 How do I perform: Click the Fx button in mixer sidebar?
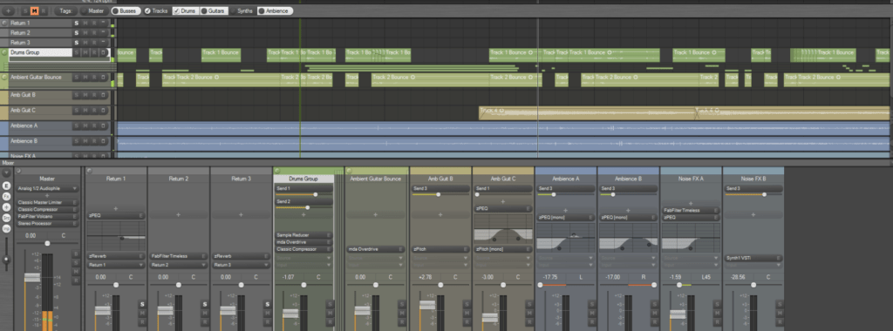click(x=7, y=196)
